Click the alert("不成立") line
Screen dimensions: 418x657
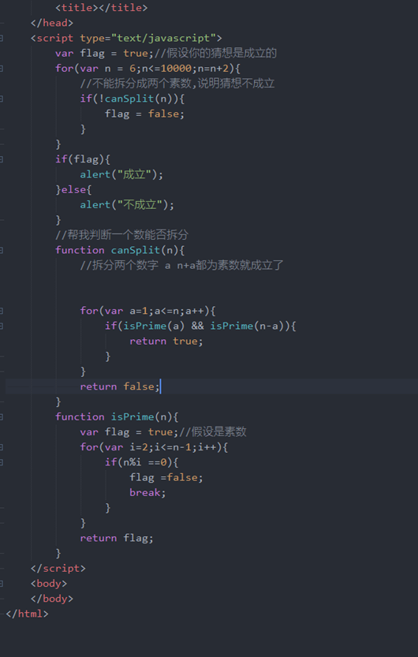point(127,204)
